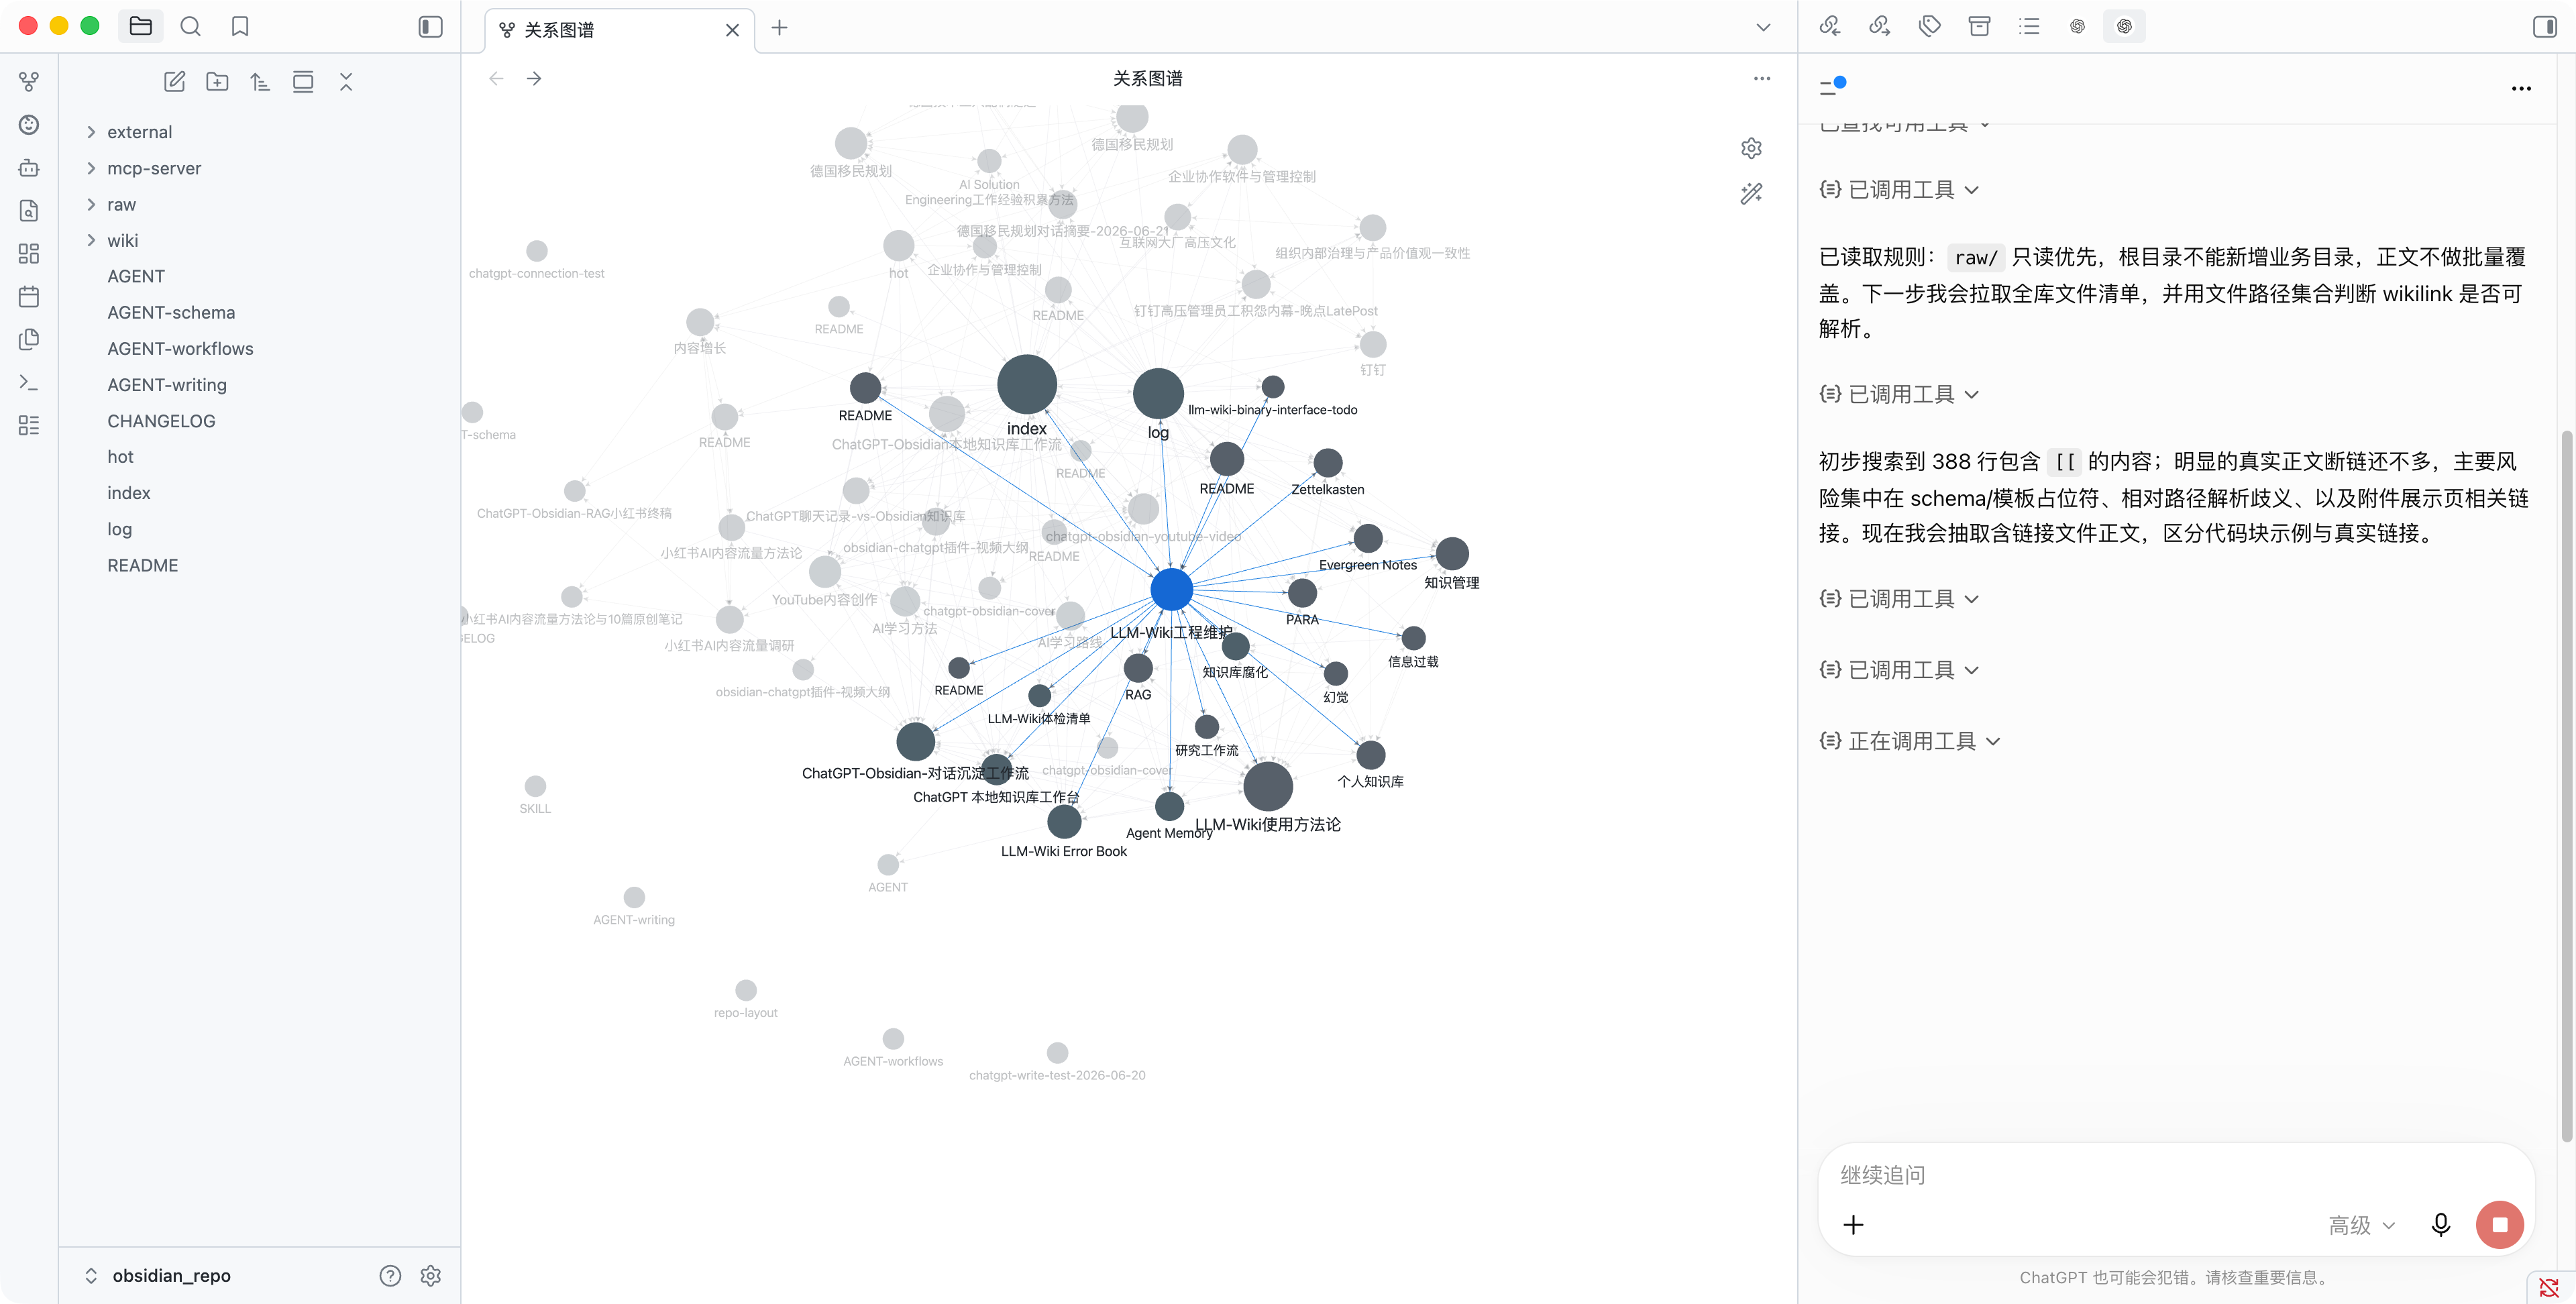Select the LLM-Wiki工程维护 blue node
Screen dimensions: 2576x1304
pyautogui.click(x=1171, y=589)
